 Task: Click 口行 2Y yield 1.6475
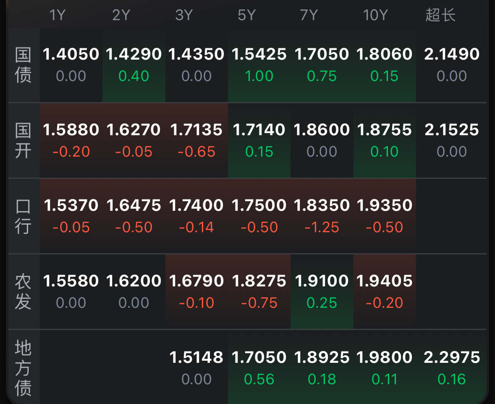tap(134, 205)
